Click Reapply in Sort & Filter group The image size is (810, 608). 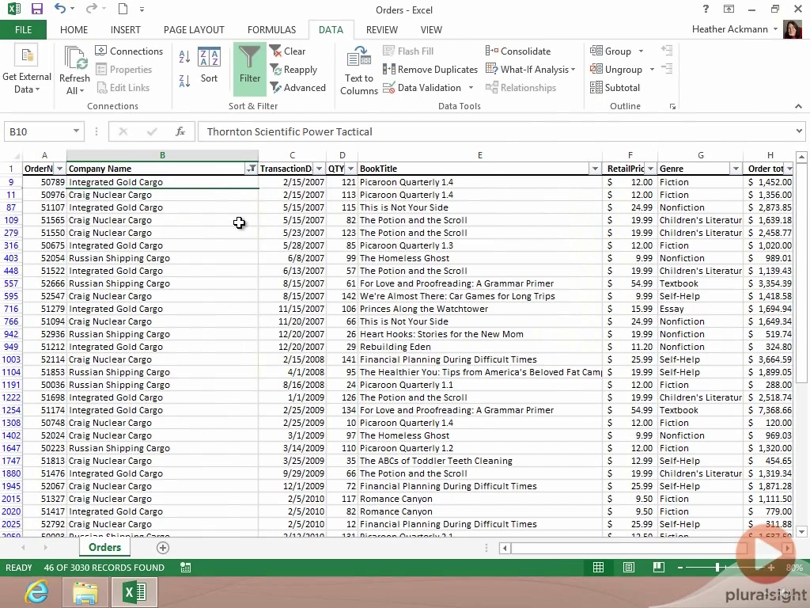pos(293,70)
